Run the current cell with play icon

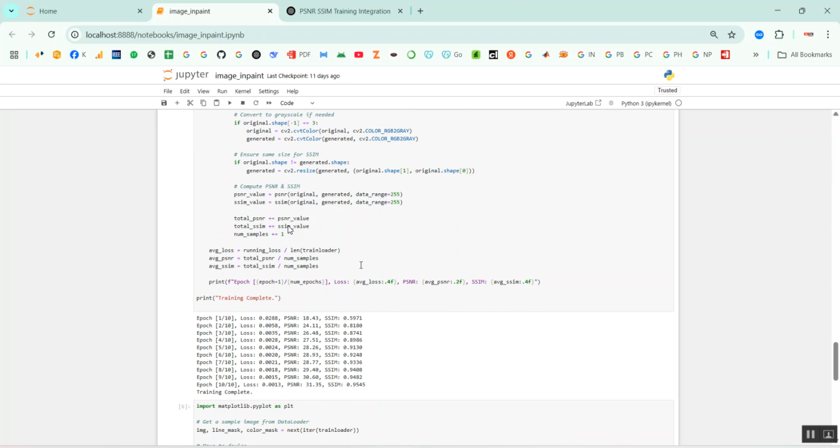click(230, 102)
